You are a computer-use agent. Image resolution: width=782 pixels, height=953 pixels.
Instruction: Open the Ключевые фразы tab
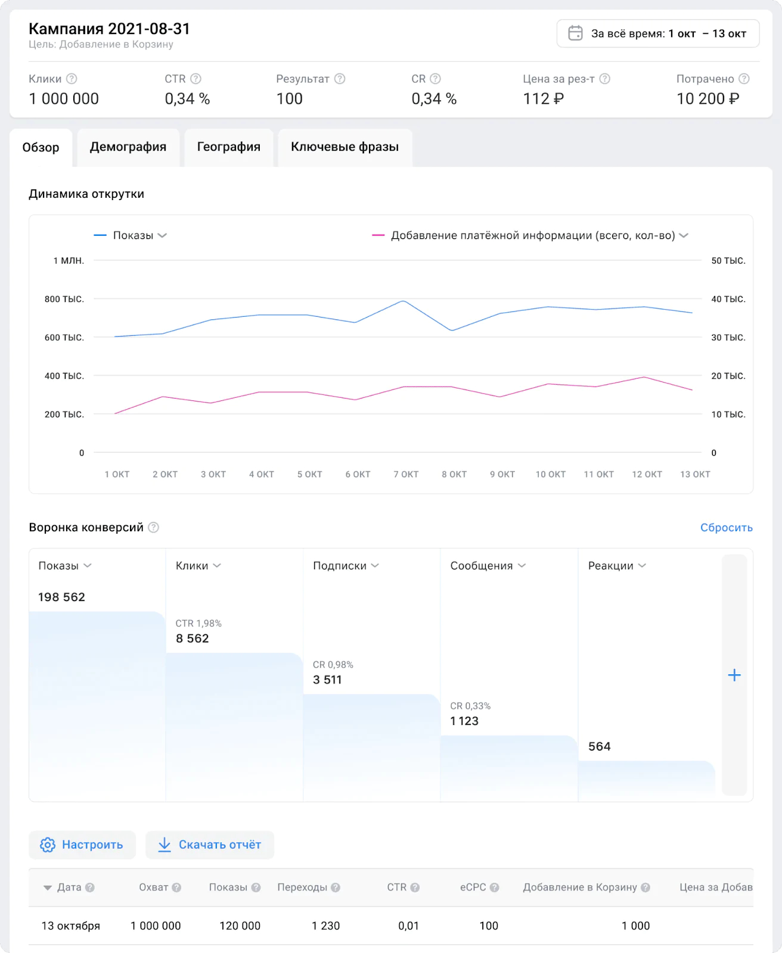pyautogui.click(x=345, y=147)
